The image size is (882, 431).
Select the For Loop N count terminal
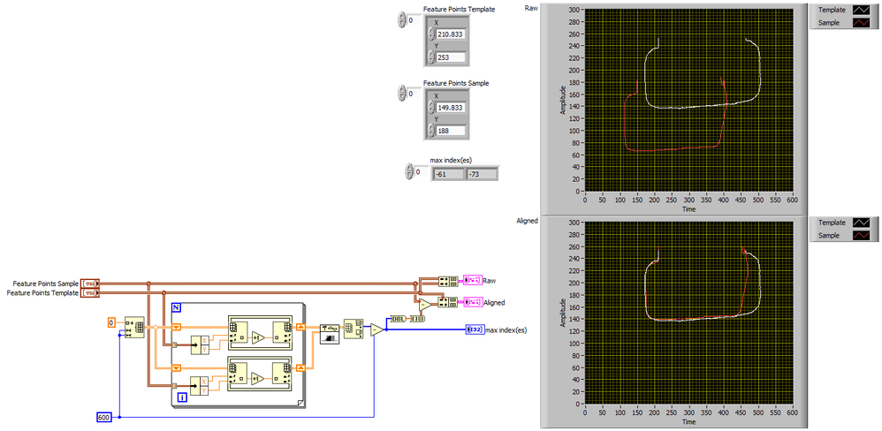pyautogui.click(x=176, y=307)
